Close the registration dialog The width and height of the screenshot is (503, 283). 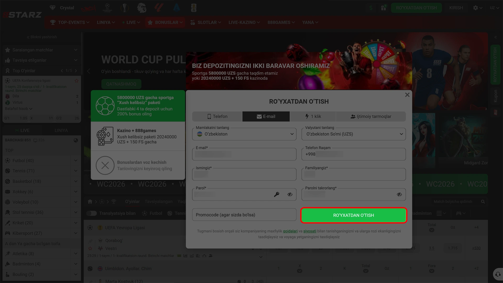(x=407, y=95)
